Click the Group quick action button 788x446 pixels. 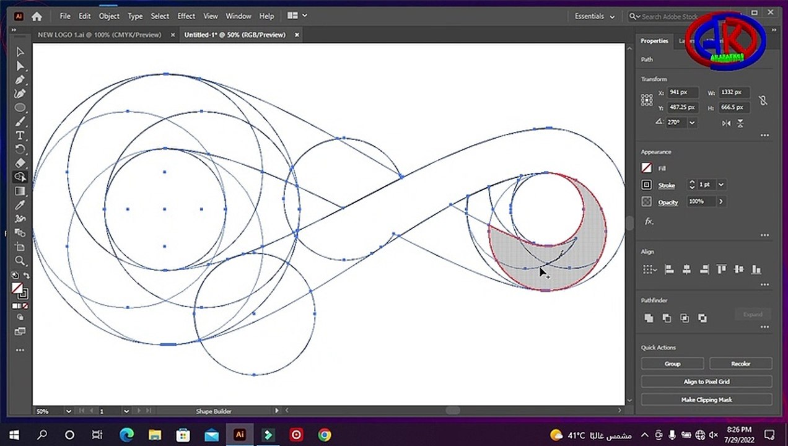click(672, 364)
